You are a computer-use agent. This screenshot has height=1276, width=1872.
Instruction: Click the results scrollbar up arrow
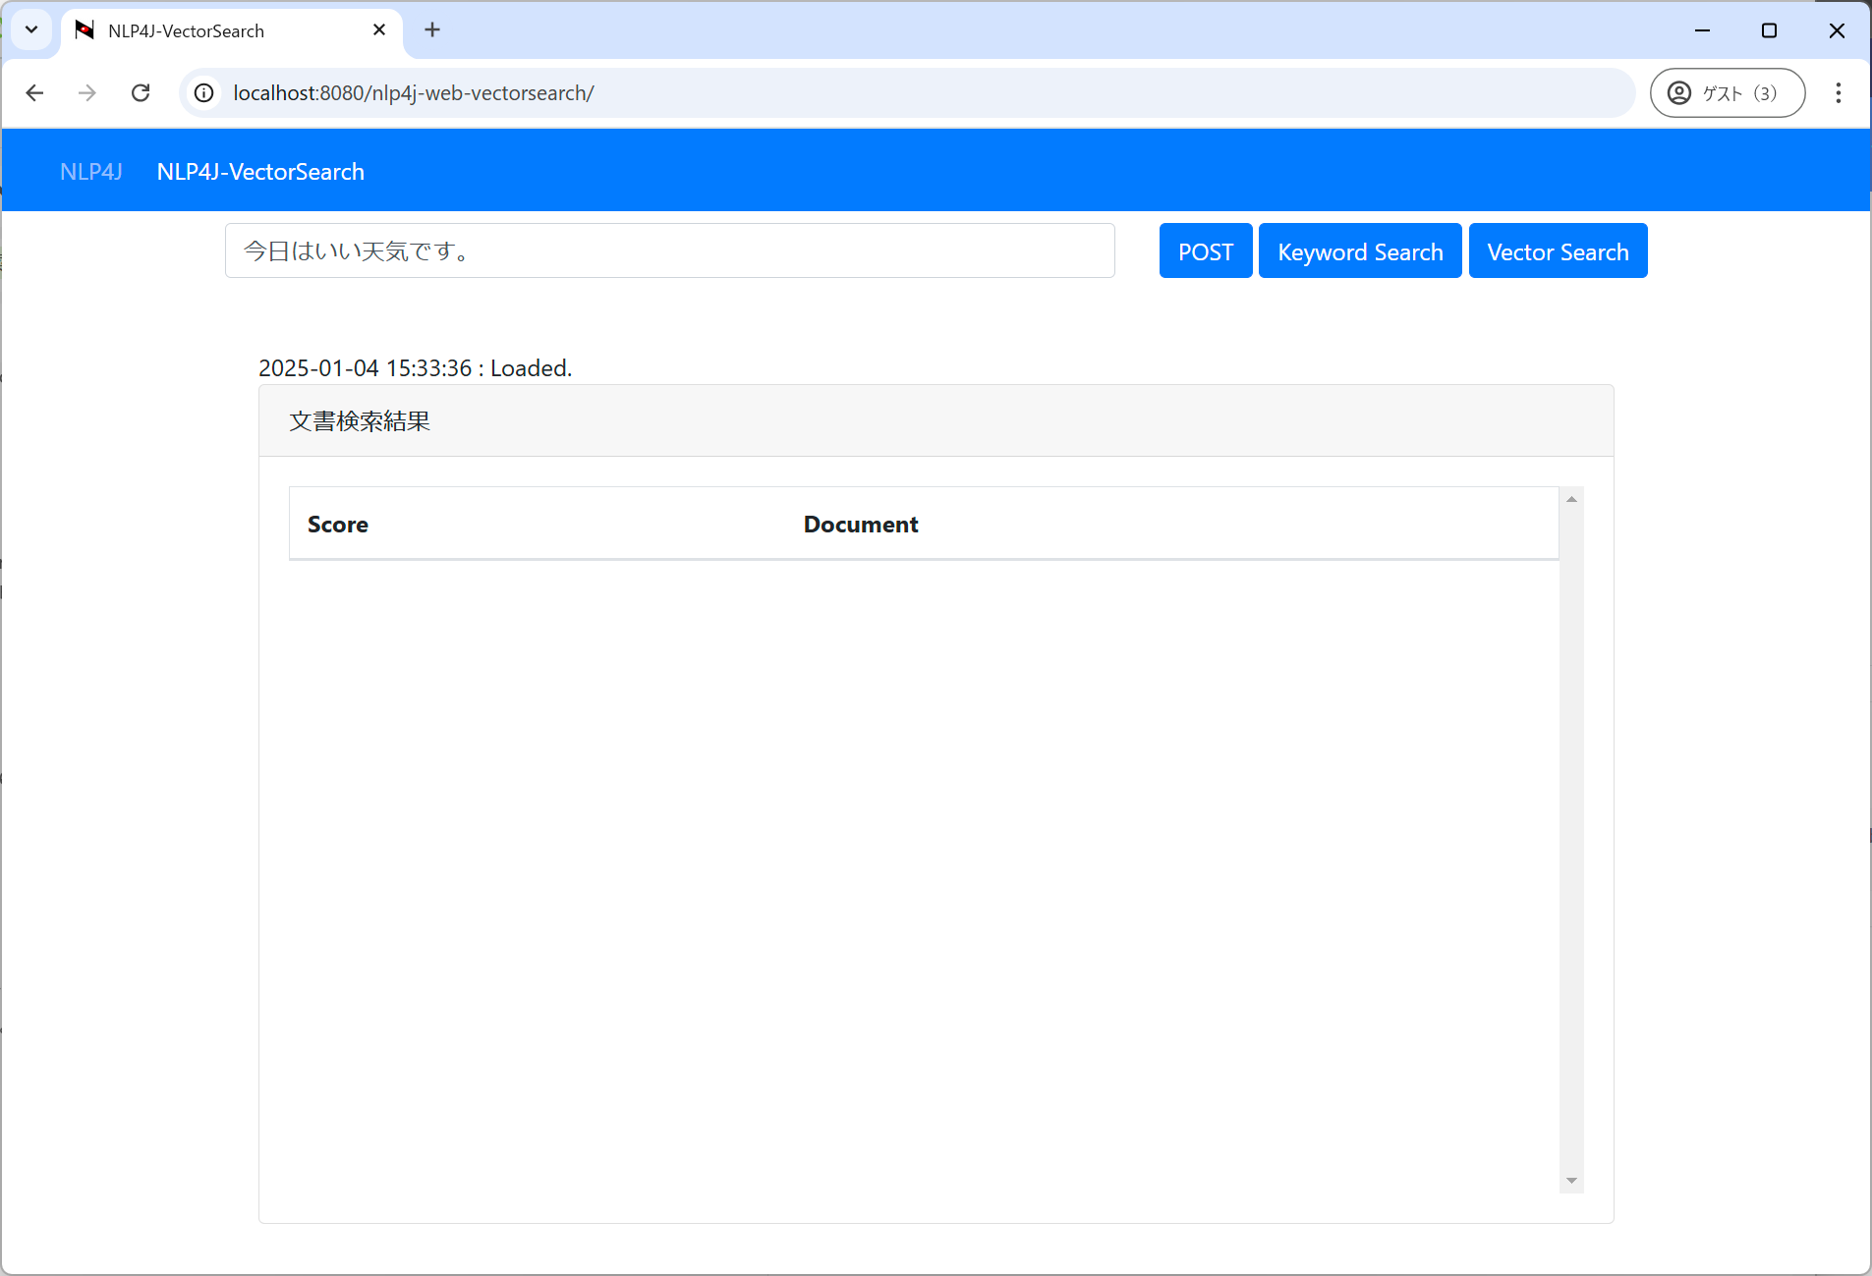pyautogui.click(x=1571, y=499)
